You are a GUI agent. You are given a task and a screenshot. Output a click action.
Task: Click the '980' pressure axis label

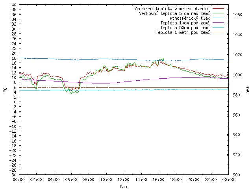236,95
